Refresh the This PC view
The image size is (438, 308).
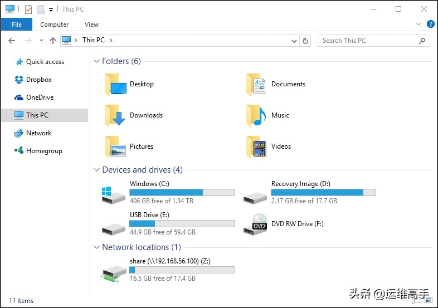pyautogui.click(x=305, y=41)
